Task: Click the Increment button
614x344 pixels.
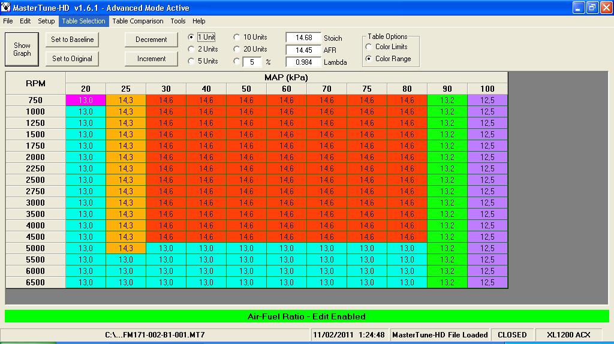Action: point(151,59)
